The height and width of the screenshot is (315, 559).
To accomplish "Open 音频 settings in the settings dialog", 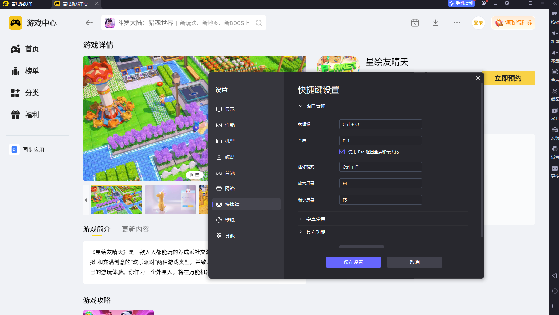I will 230,172.
